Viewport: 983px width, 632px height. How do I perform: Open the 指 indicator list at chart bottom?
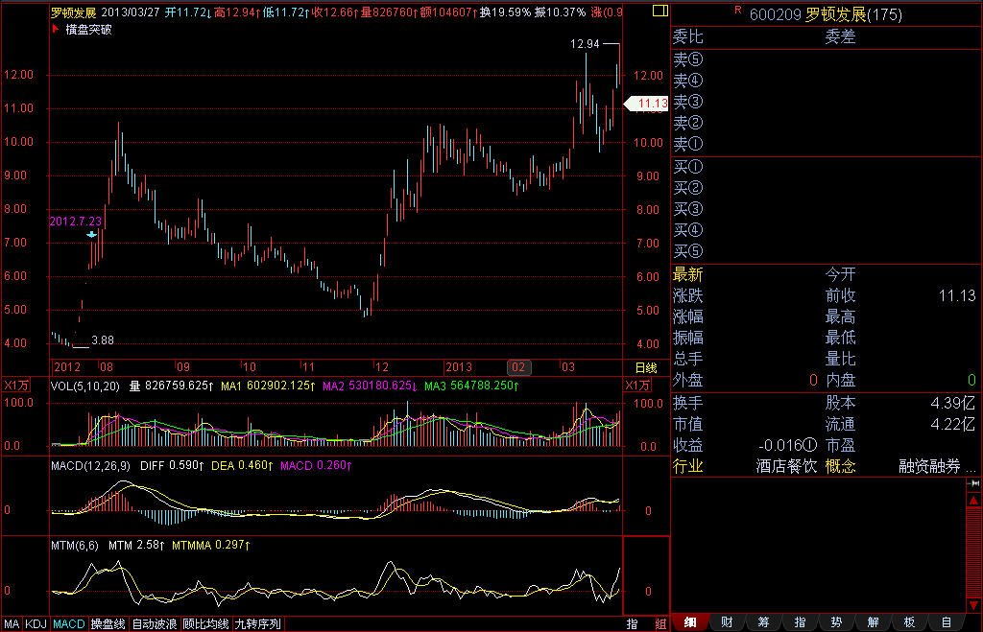634,623
